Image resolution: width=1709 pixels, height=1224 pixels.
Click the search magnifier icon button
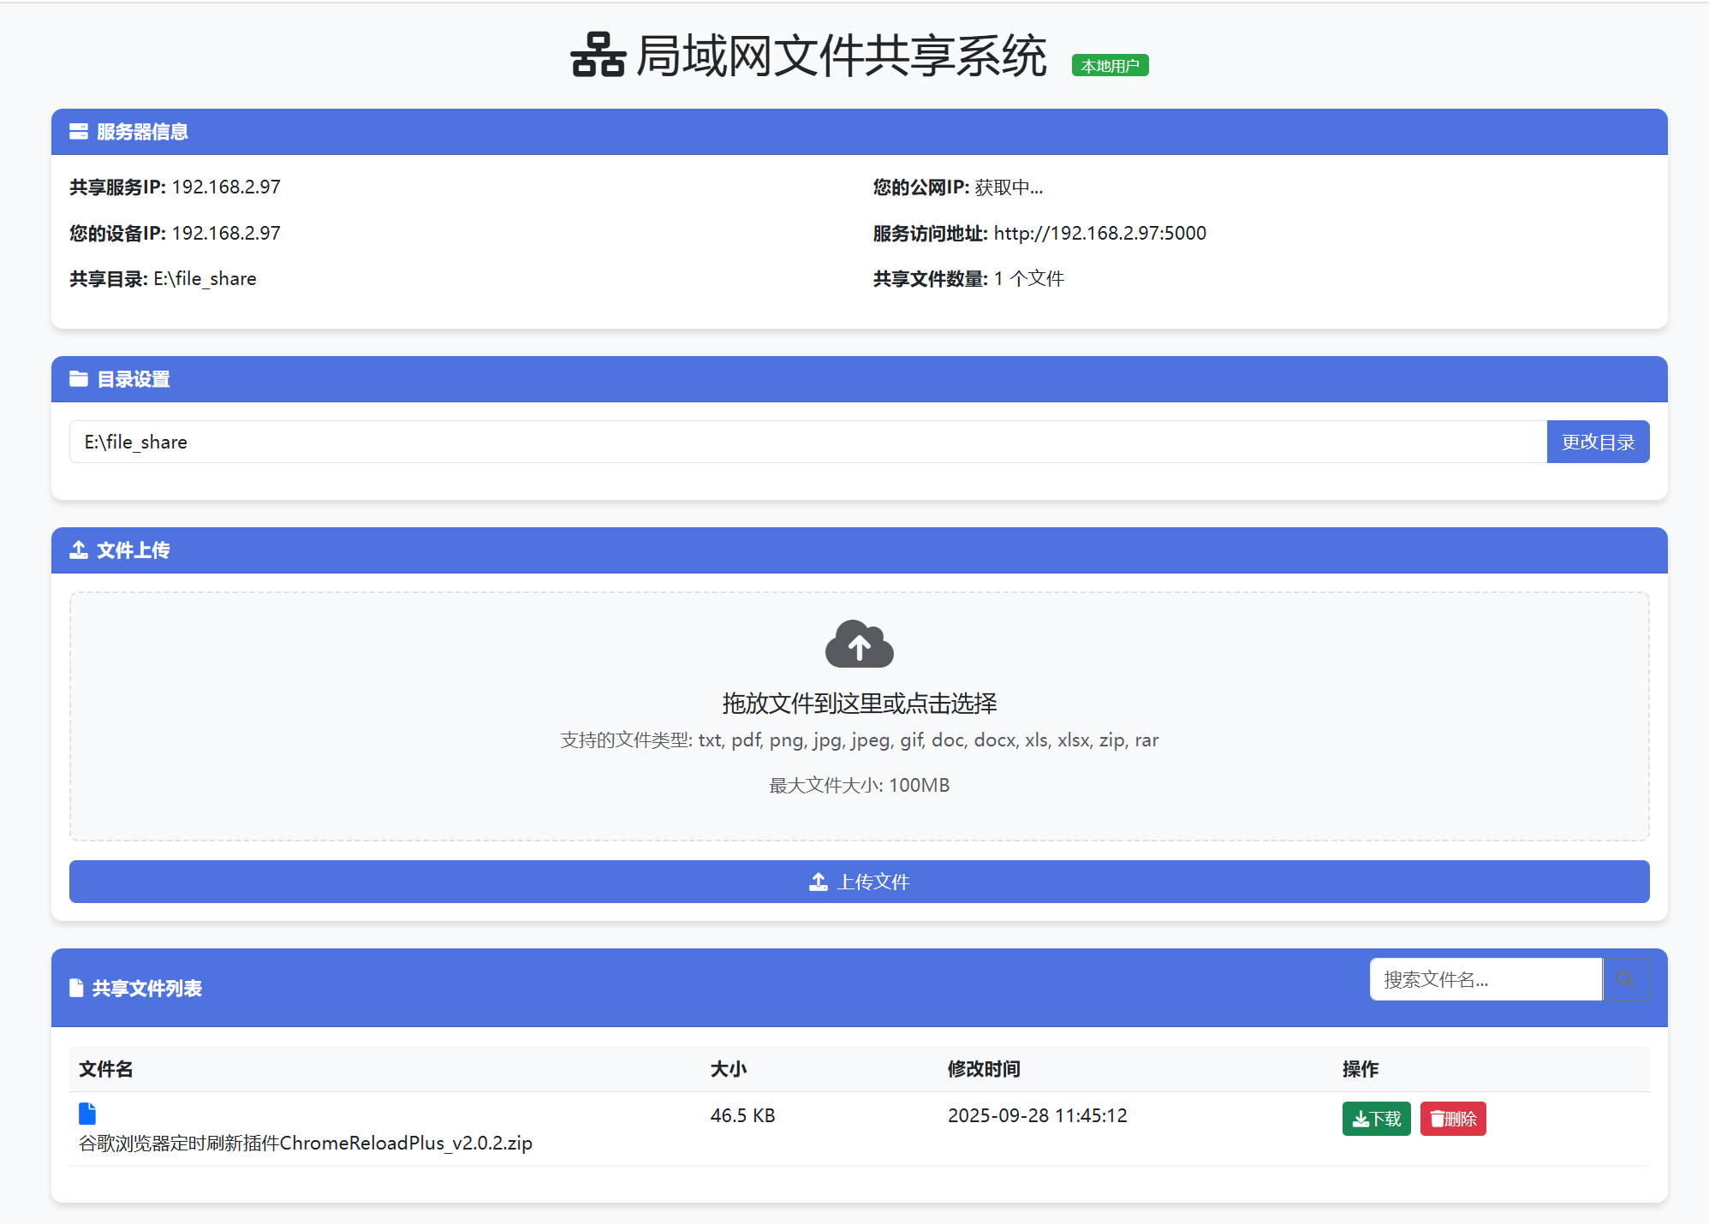[1624, 979]
